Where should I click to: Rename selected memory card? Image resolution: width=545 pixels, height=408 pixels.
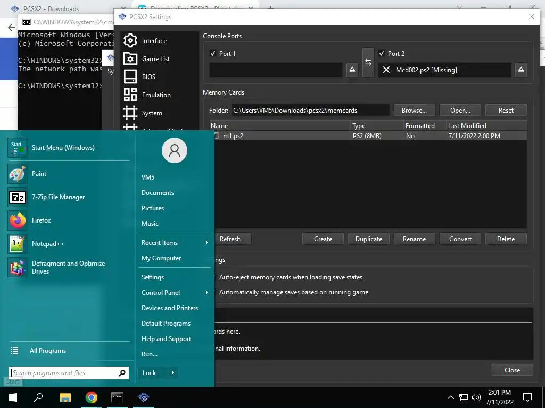click(414, 239)
